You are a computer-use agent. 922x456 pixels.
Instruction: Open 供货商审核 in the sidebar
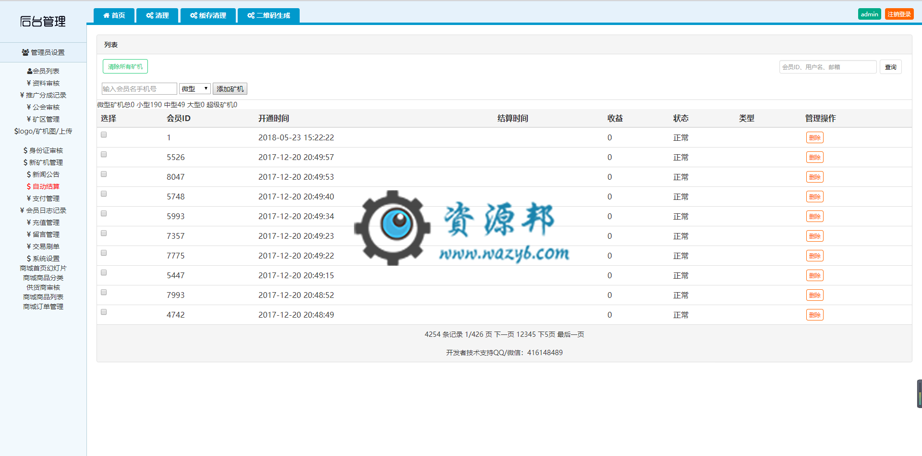pyautogui.click(x=43, y=287)
